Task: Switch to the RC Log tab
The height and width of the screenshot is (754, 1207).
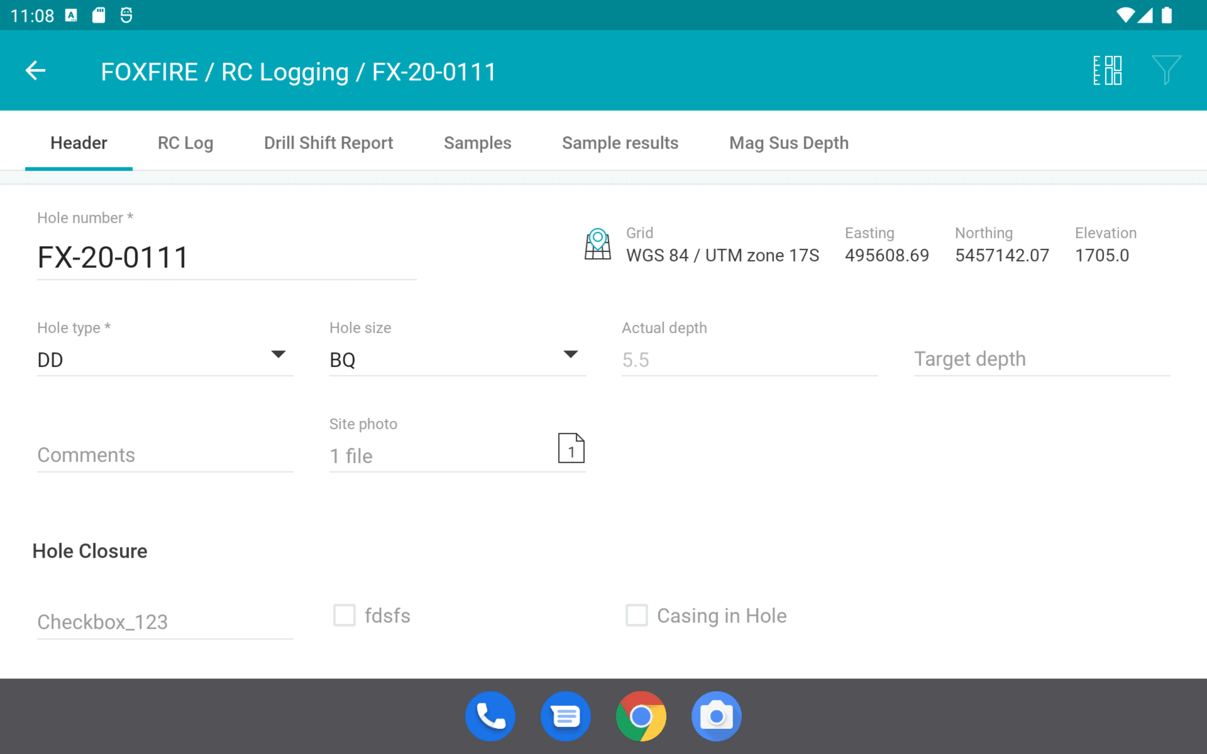Action: [185, 143]
